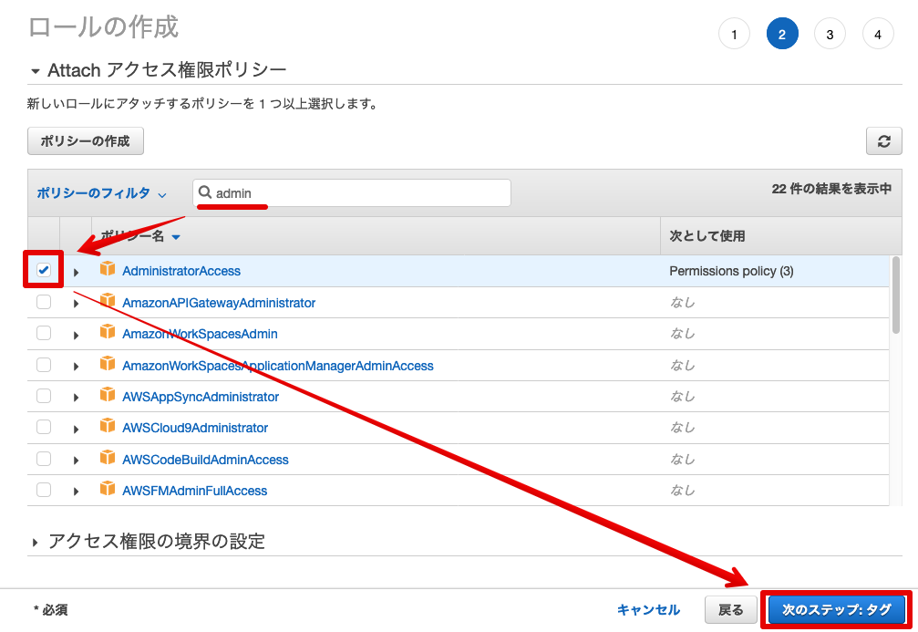Expand the AdministratorAccess policy details triangle
This screenshot has height=632, width=918.
coord(76,271)
